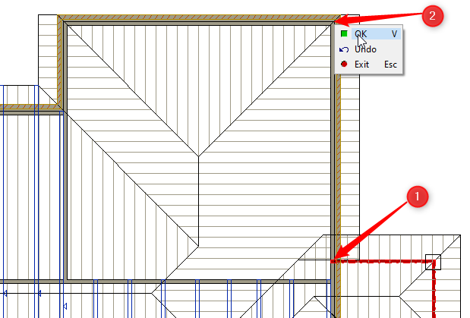Click the green square OK icon

344,34
